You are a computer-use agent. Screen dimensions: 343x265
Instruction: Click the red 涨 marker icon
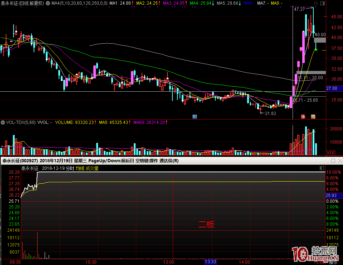coord(303,116)
